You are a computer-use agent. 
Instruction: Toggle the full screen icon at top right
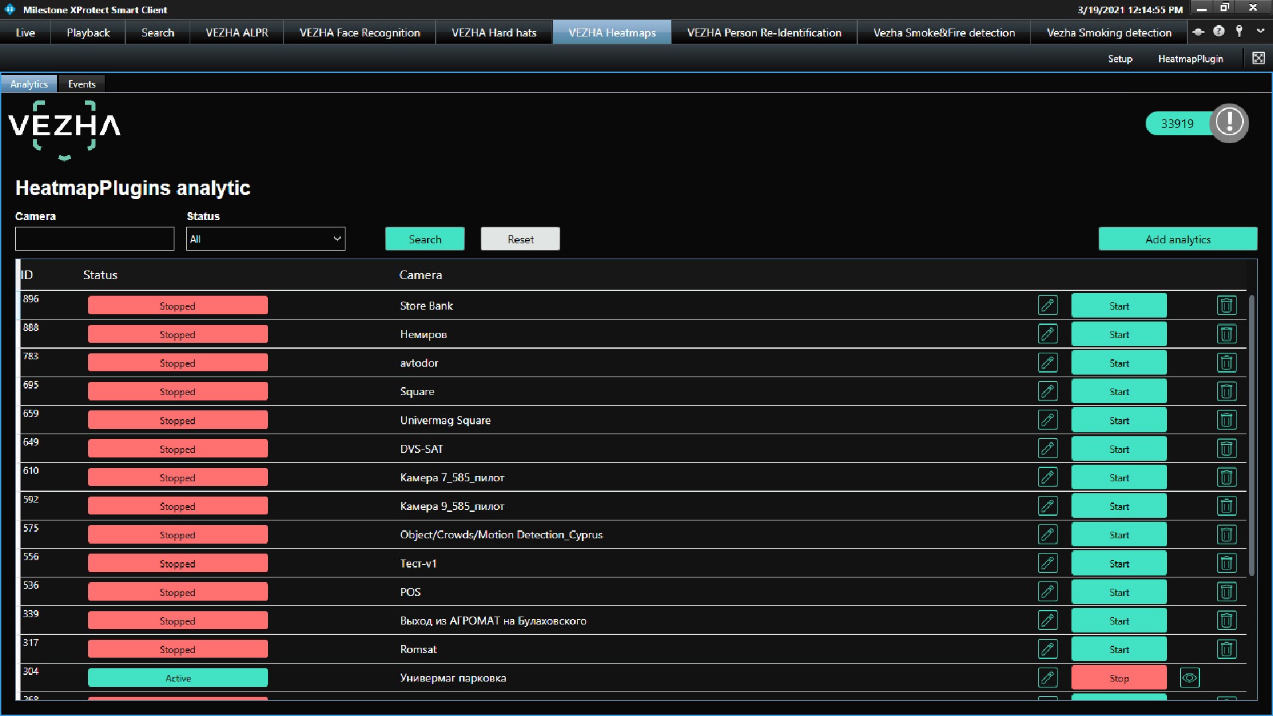click(1258, 58)
